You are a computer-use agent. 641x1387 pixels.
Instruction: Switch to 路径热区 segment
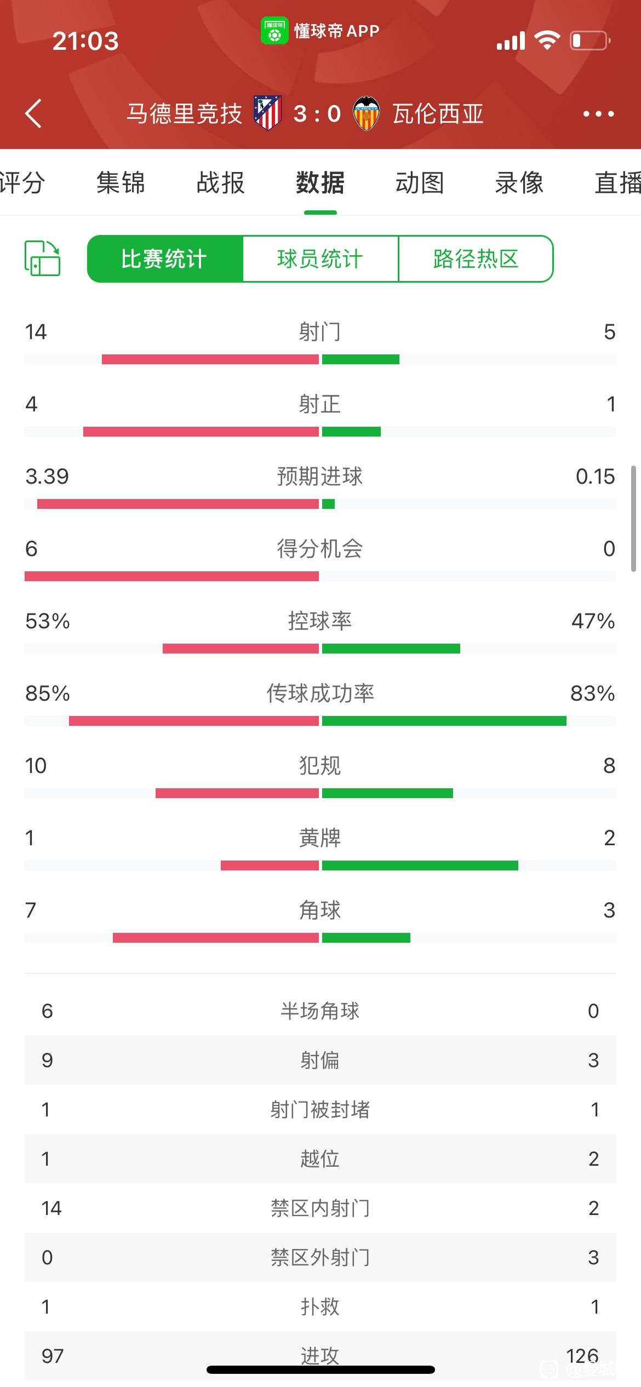pyautogui.click(x=476, y=259)
